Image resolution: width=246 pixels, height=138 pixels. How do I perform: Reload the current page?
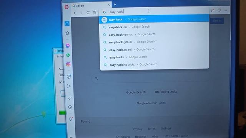(88, 13)
